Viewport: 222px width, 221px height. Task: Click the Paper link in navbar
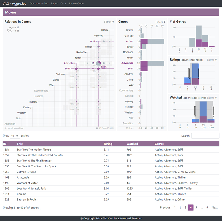point(54,3)
